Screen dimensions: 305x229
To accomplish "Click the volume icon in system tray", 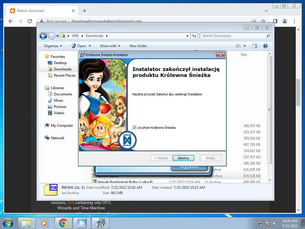I will (x=275, y=223).
